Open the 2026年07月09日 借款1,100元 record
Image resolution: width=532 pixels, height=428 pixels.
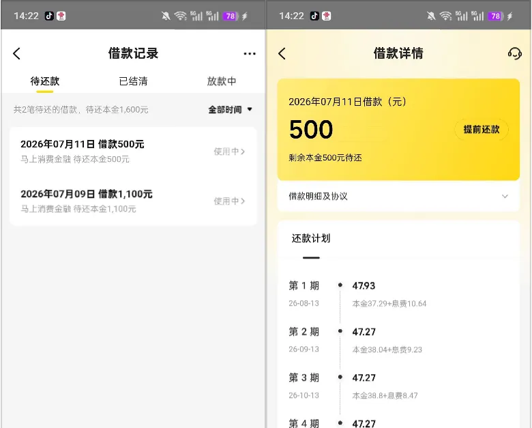(133, 201)
